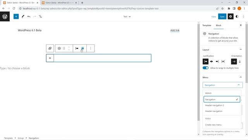Viewport: 248px width, 140px height.
Task: Move block down with toolbar arrow
Action: 69,49
